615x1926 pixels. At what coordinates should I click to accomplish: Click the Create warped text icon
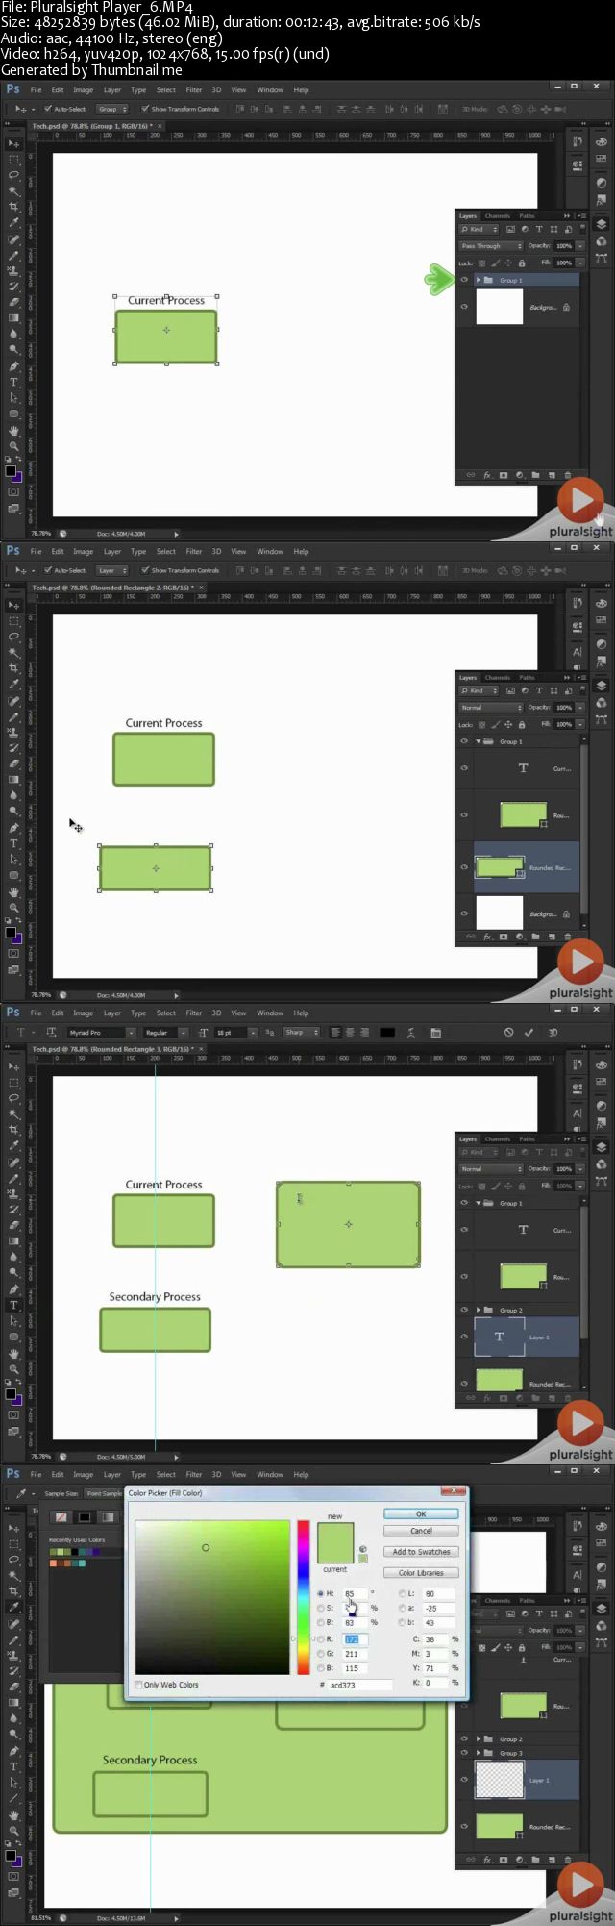[x=410, y=1032]
